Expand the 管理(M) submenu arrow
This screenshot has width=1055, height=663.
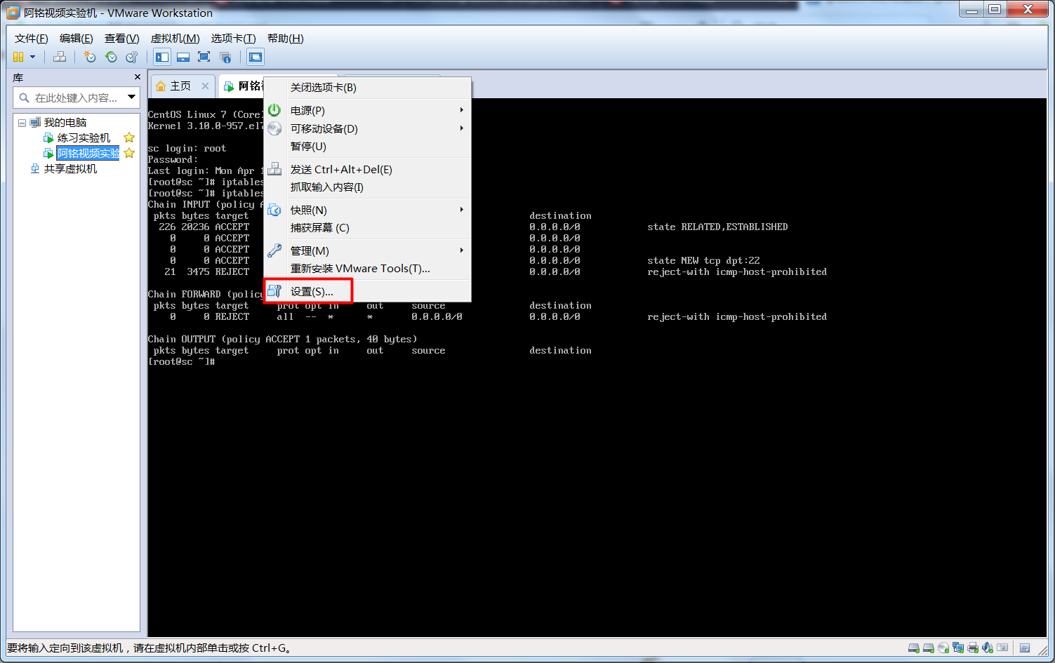click(461, 250)
